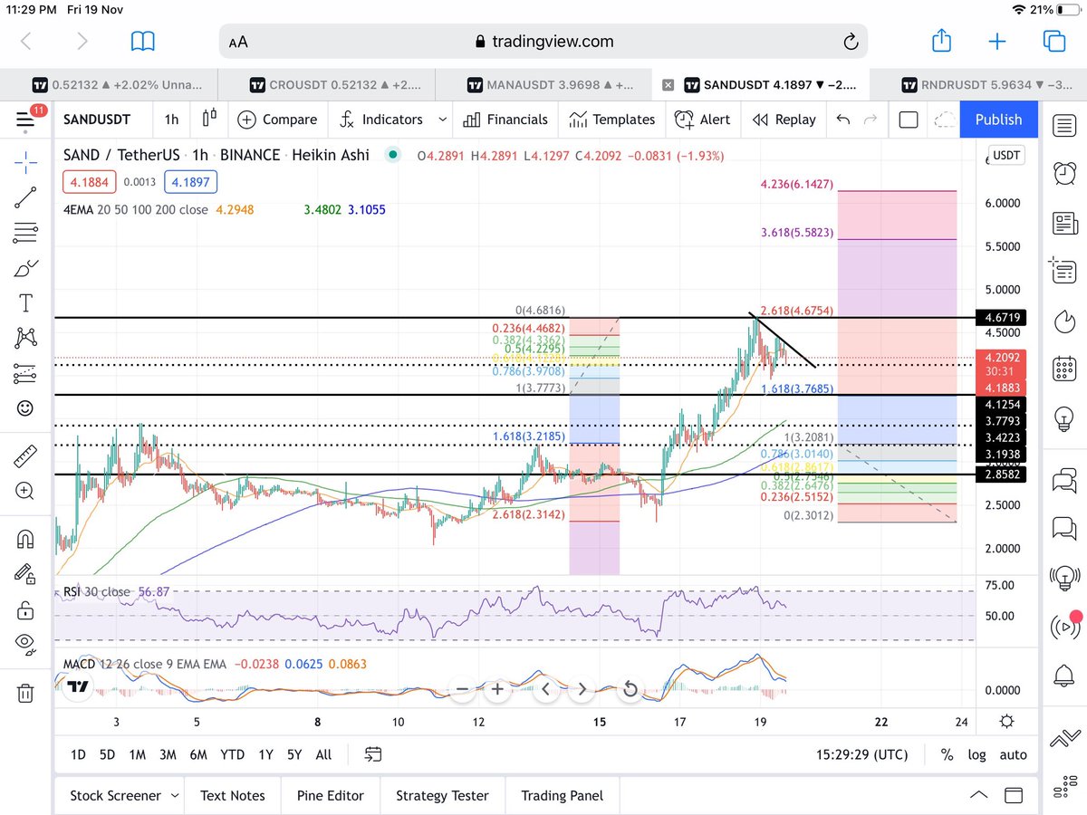Collapse bottom panel with chevron
The image size is (1087, 815).
pos(978,795)
